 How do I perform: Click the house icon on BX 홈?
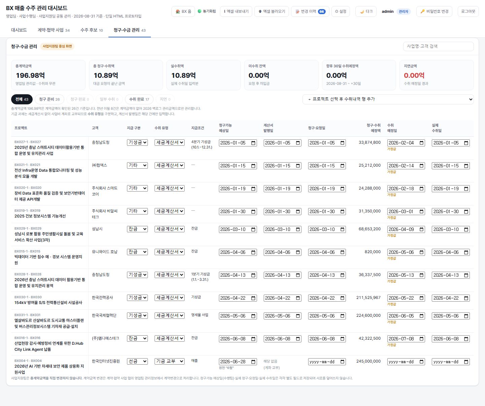point(178,11)
